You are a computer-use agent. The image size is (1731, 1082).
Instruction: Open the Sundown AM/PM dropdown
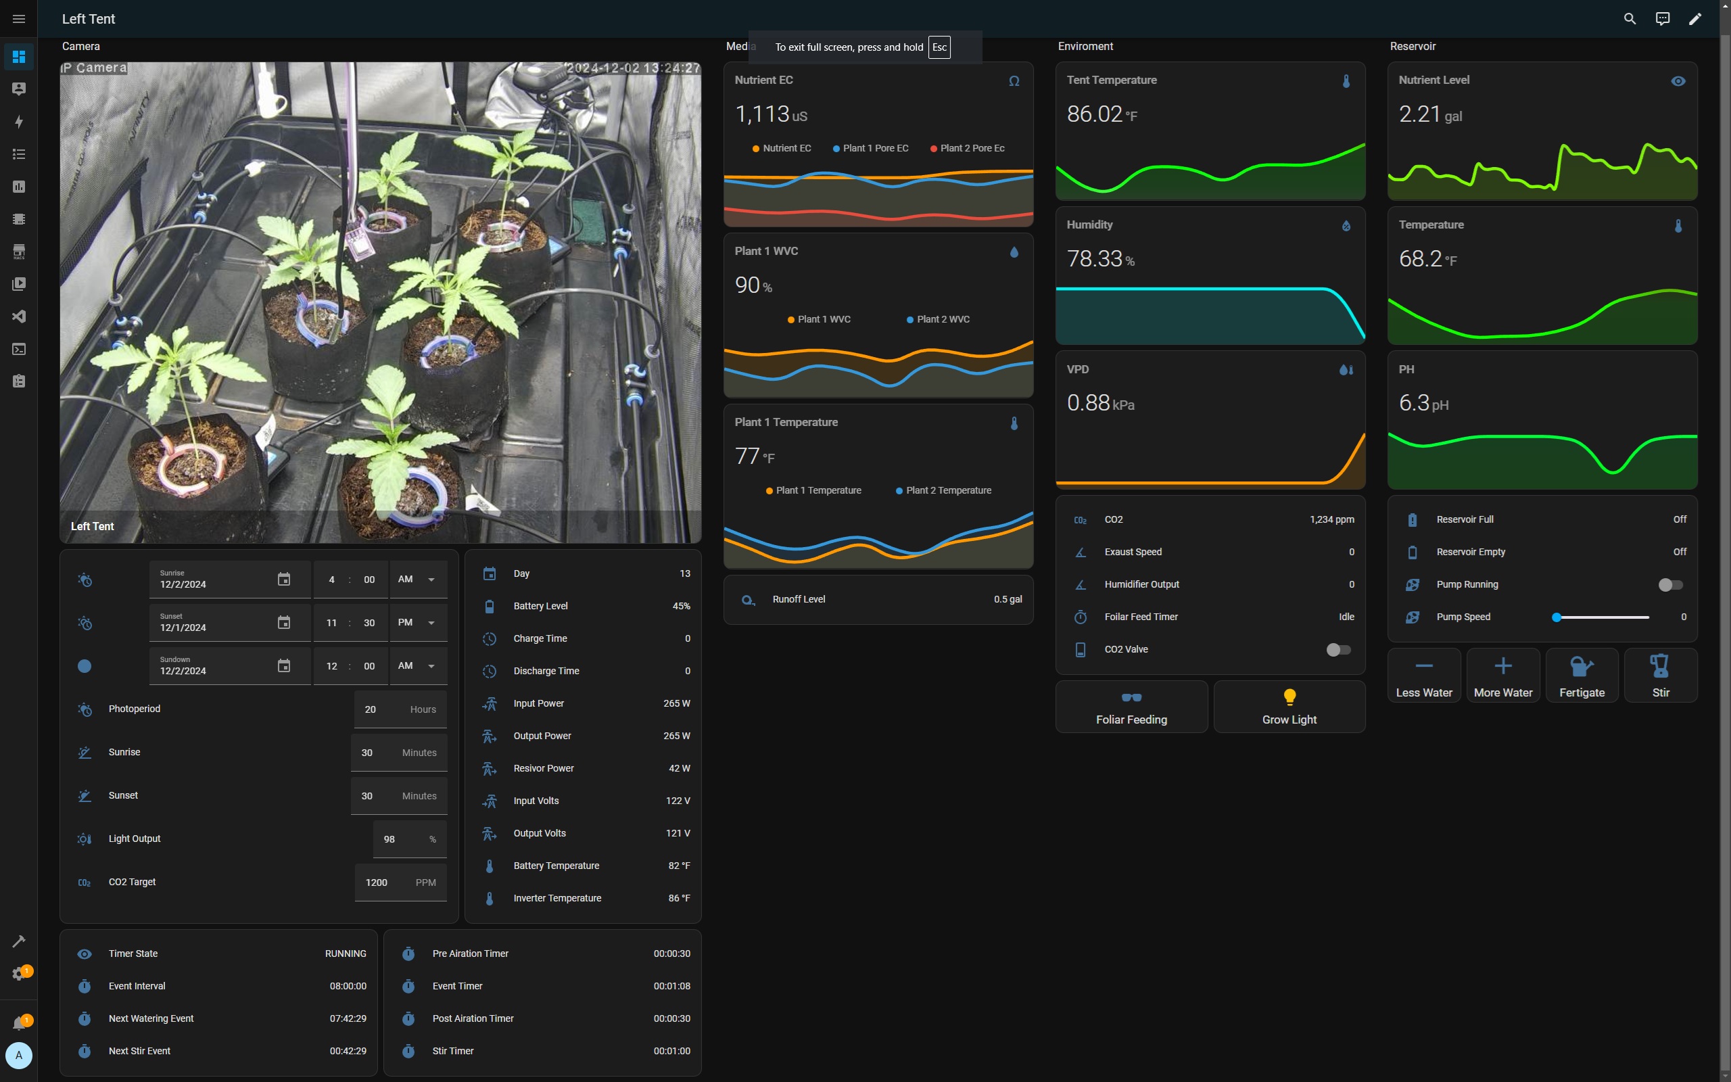[419, 665]
